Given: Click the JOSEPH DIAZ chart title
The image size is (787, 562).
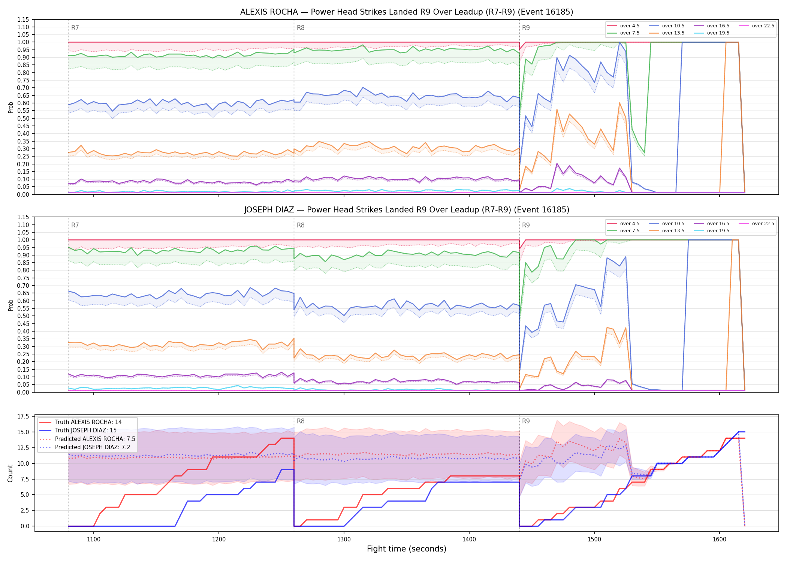Looking at the screenshot, I should (x=407, y=210).
